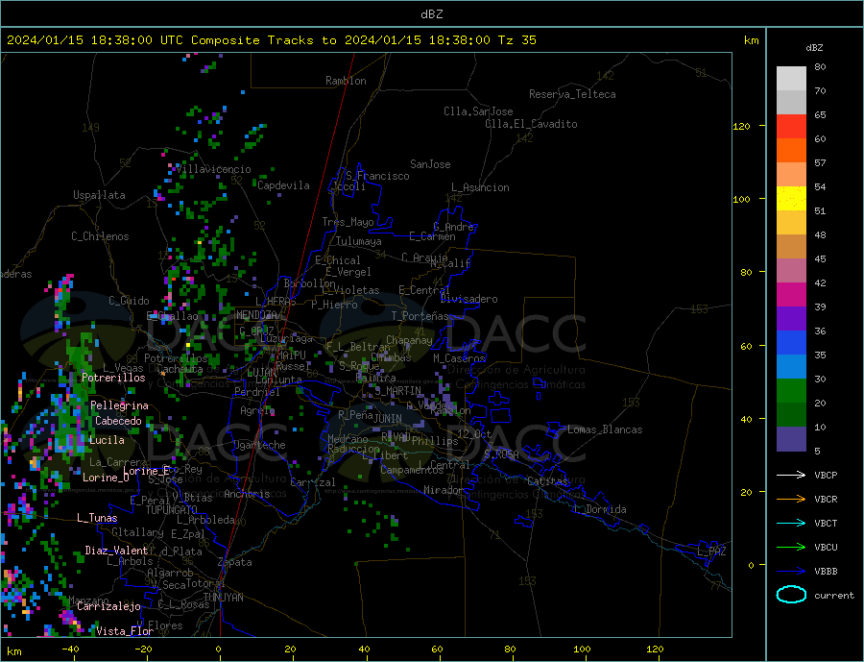This screenshot has height=662, width=864.
Task: Click the 'Potrerillos' white label
Action: (113, 378)
